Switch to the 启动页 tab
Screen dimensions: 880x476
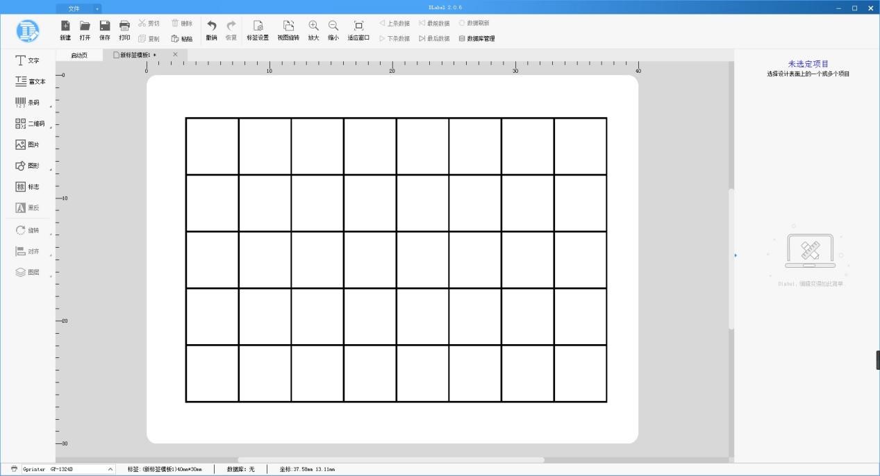tap(79, 55)
